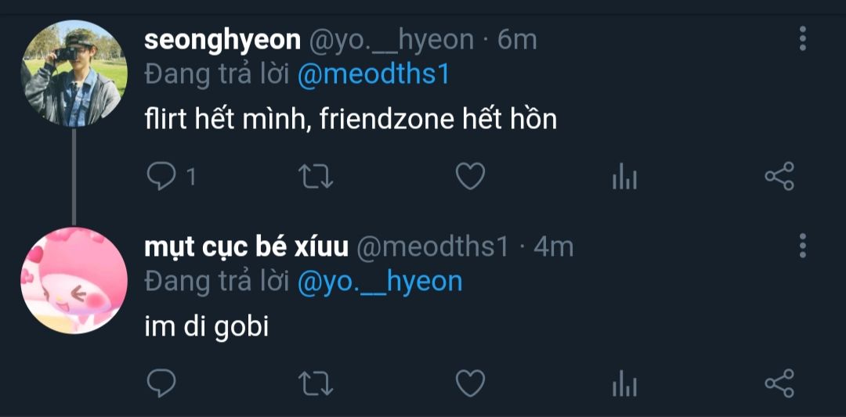Reply to seonghyeon's tweet

(161, 177)
